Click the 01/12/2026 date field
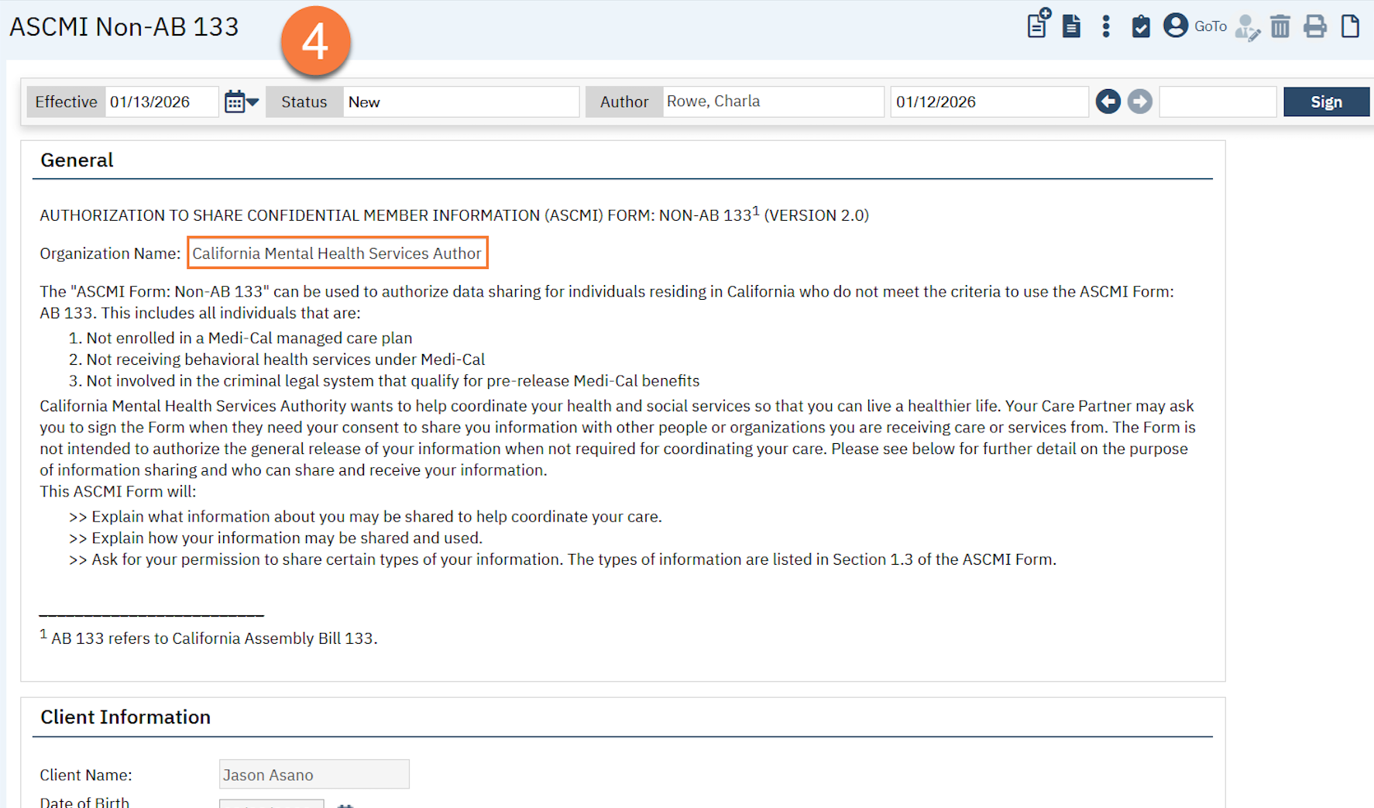Viewport: 1374px width, 808px height. 988,102
